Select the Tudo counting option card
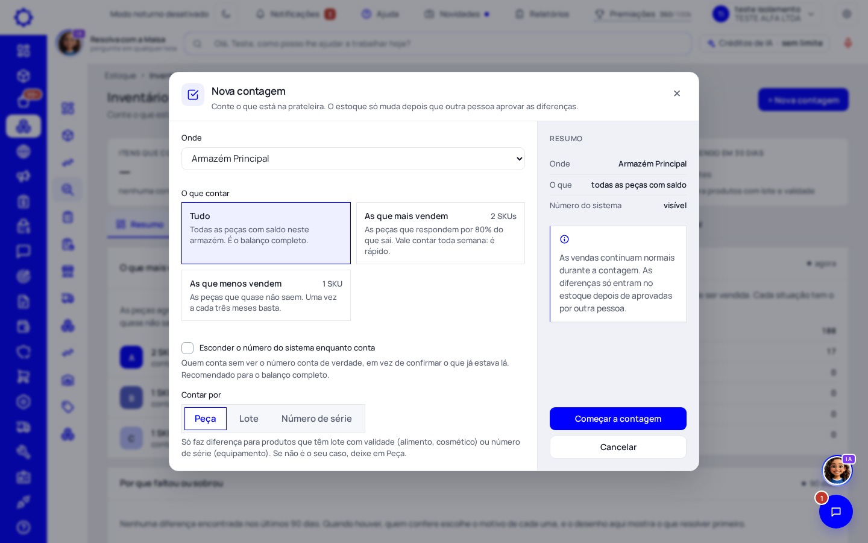The image size is (868, 543). (266, 233)
